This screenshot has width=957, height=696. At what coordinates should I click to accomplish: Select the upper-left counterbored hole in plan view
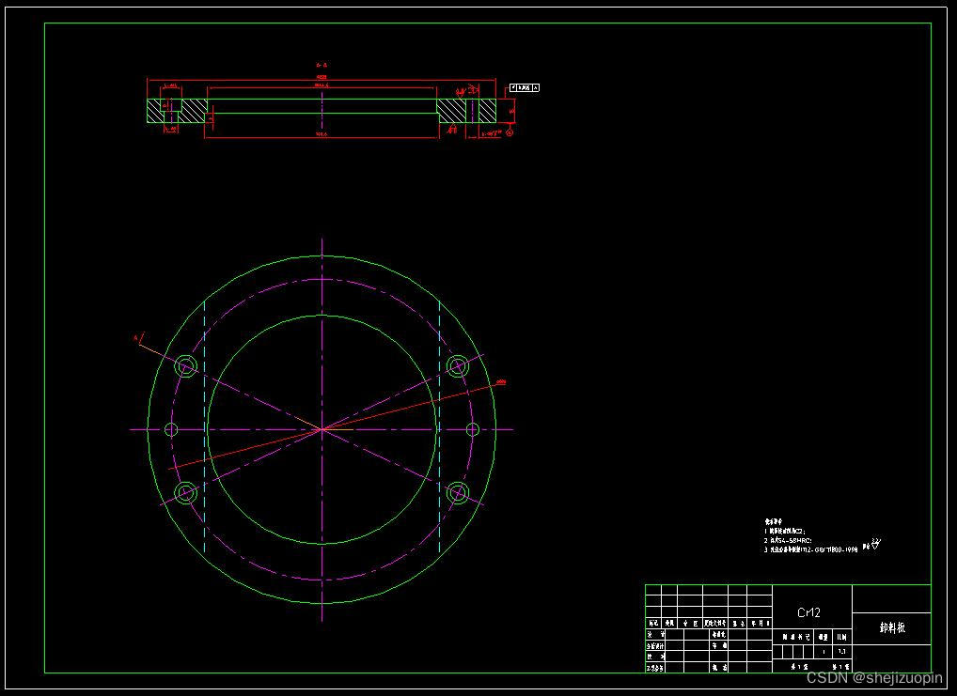[x=185, y=366]
